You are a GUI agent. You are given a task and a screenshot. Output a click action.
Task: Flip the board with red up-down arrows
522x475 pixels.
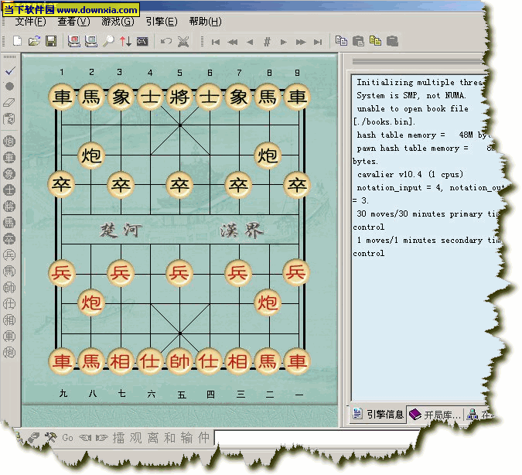tap(125, 41)
